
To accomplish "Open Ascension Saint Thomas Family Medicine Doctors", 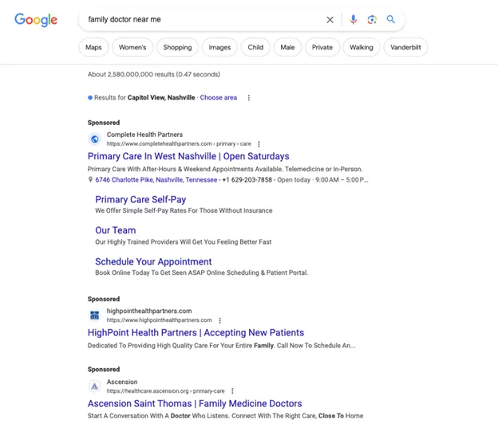I will click(195, 403).
